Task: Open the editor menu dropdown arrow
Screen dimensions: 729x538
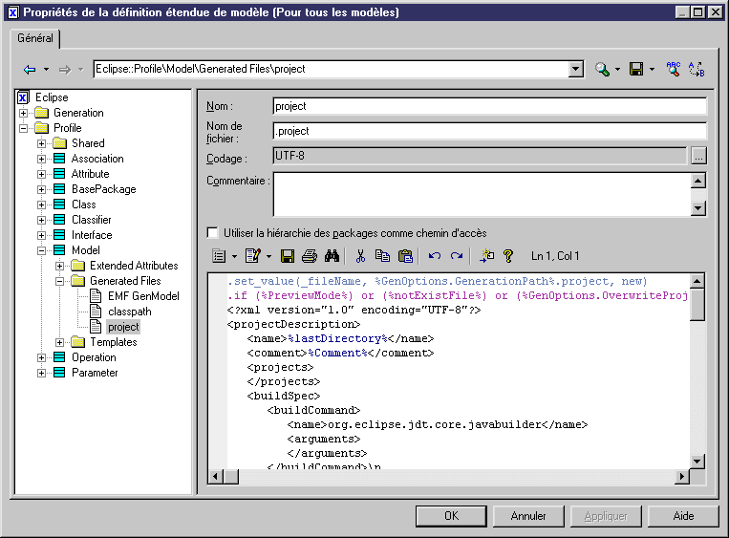Action: pyautogui.click(x=234, y=256)
